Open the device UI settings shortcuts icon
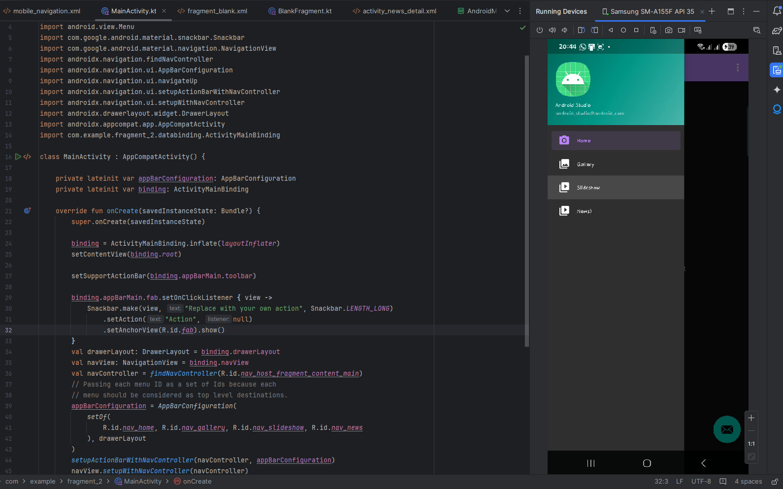 point(653,30)
